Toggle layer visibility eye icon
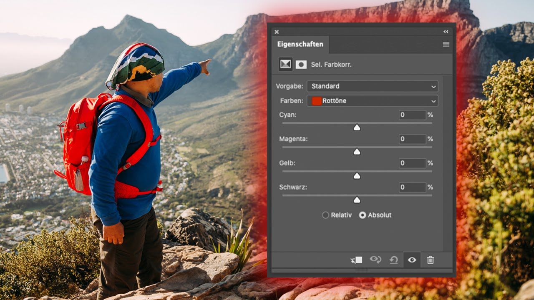Viewport: 534px width, 300px height. click(x=412, y=260)
